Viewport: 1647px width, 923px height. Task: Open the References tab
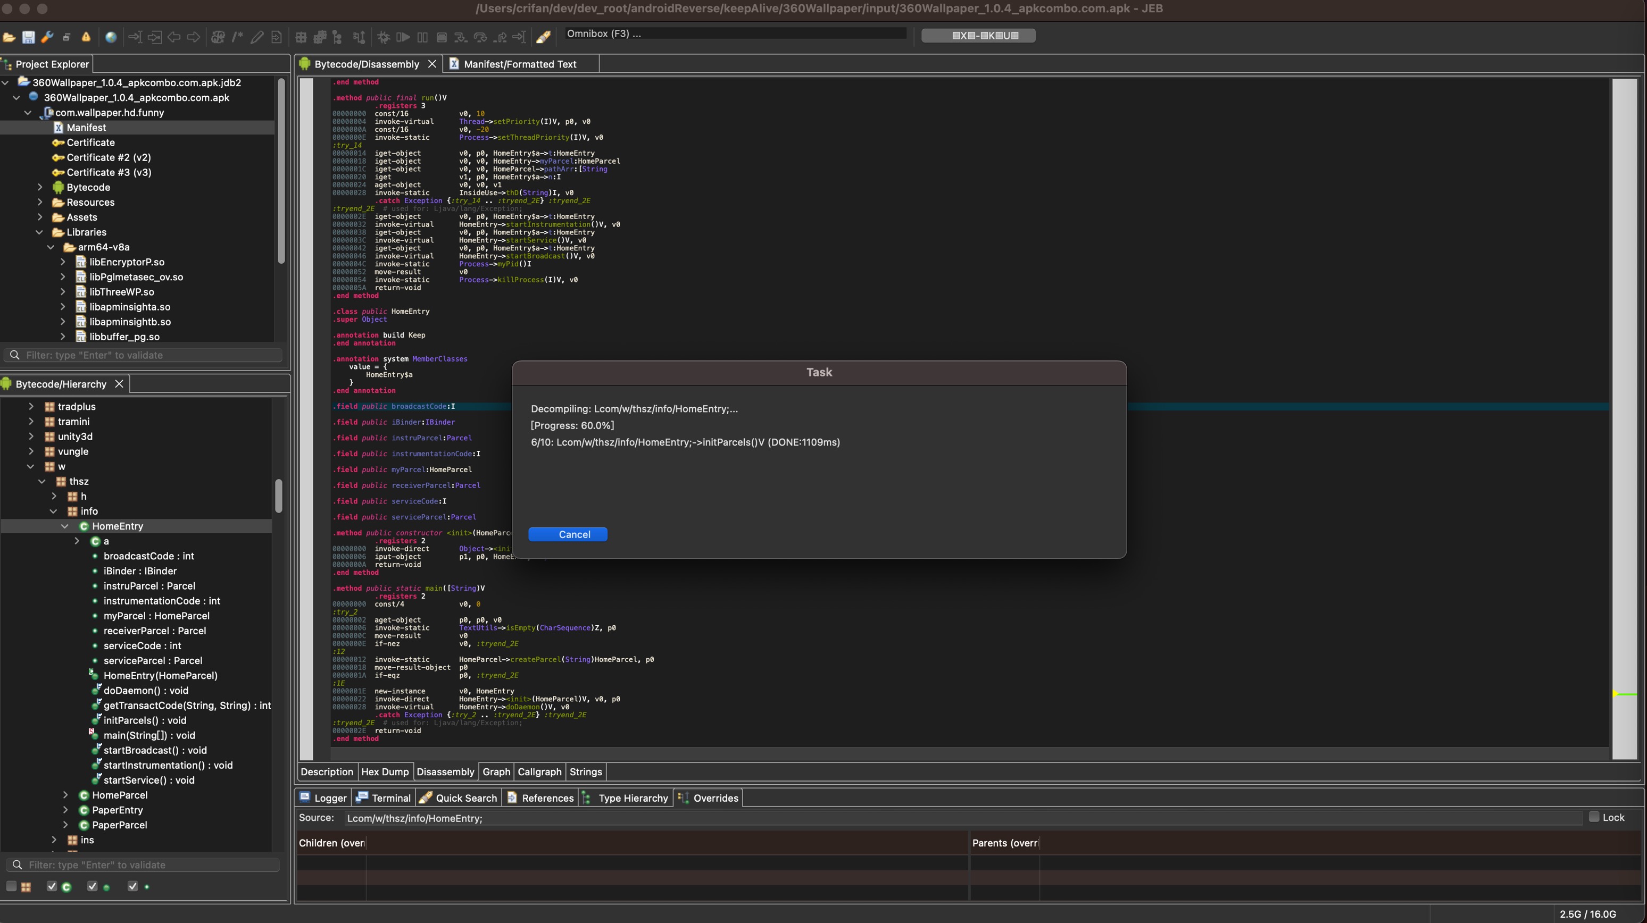click(x=540, y=798)
